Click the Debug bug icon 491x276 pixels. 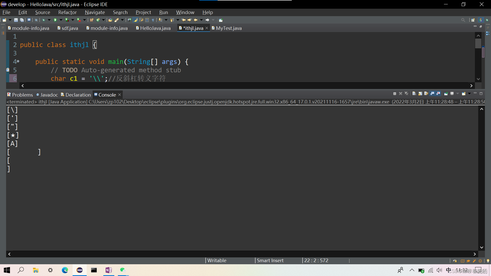pos(44,20)
